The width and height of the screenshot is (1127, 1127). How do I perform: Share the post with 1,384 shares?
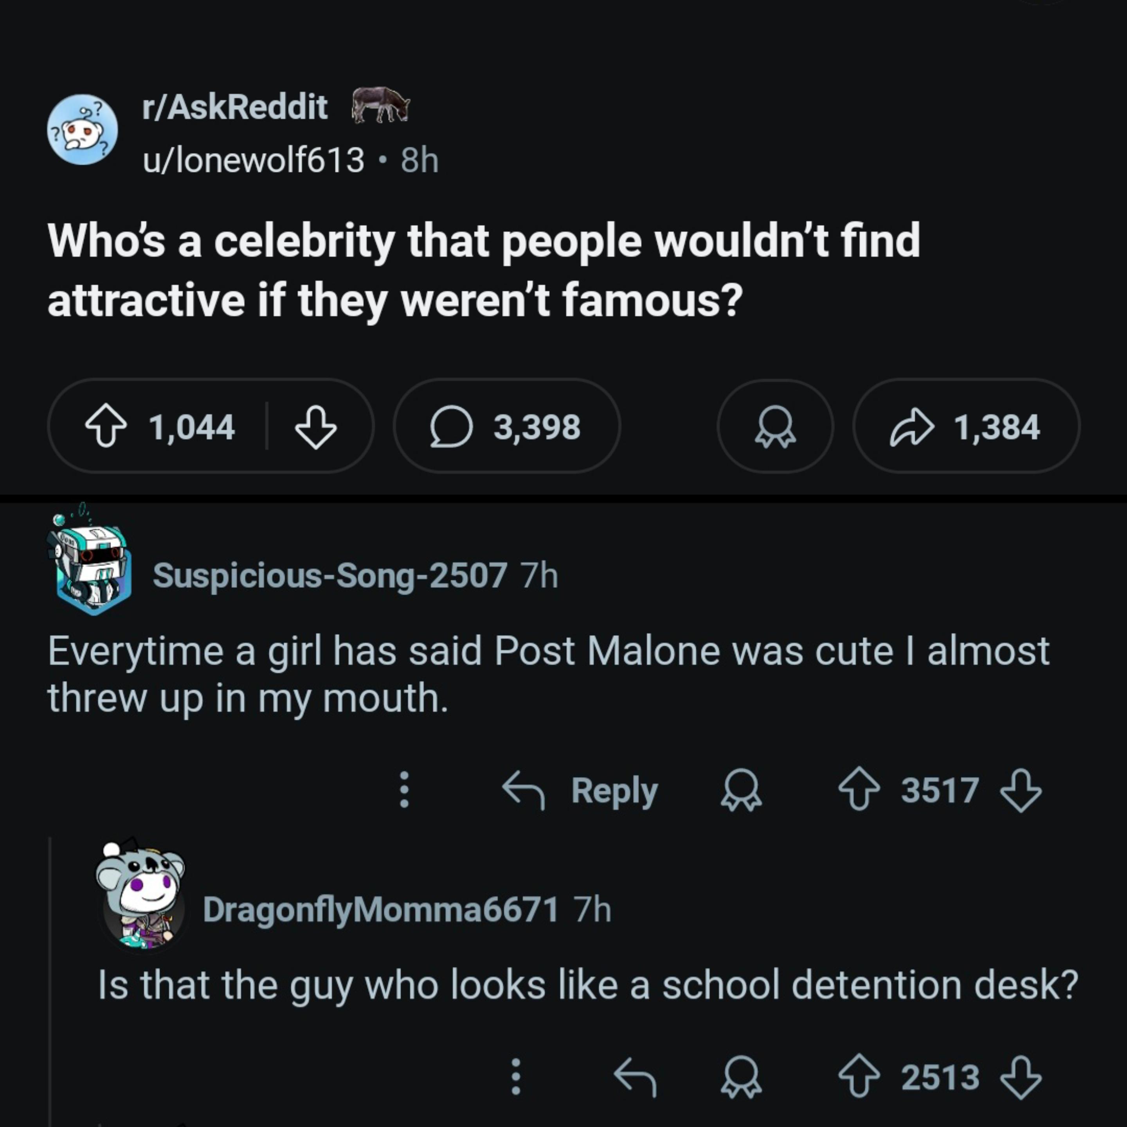point(966,427)
